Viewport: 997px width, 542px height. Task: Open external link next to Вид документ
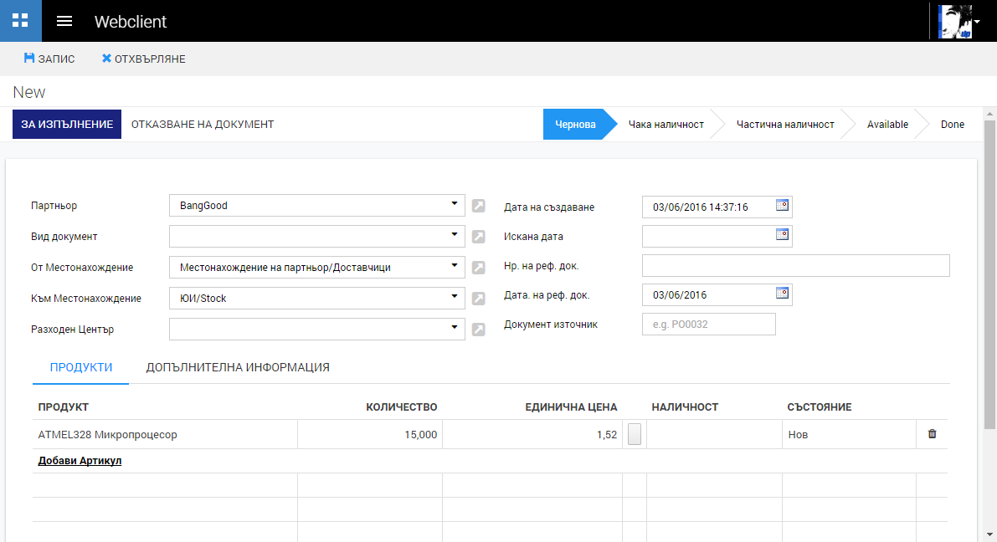(x=478, y=237)
